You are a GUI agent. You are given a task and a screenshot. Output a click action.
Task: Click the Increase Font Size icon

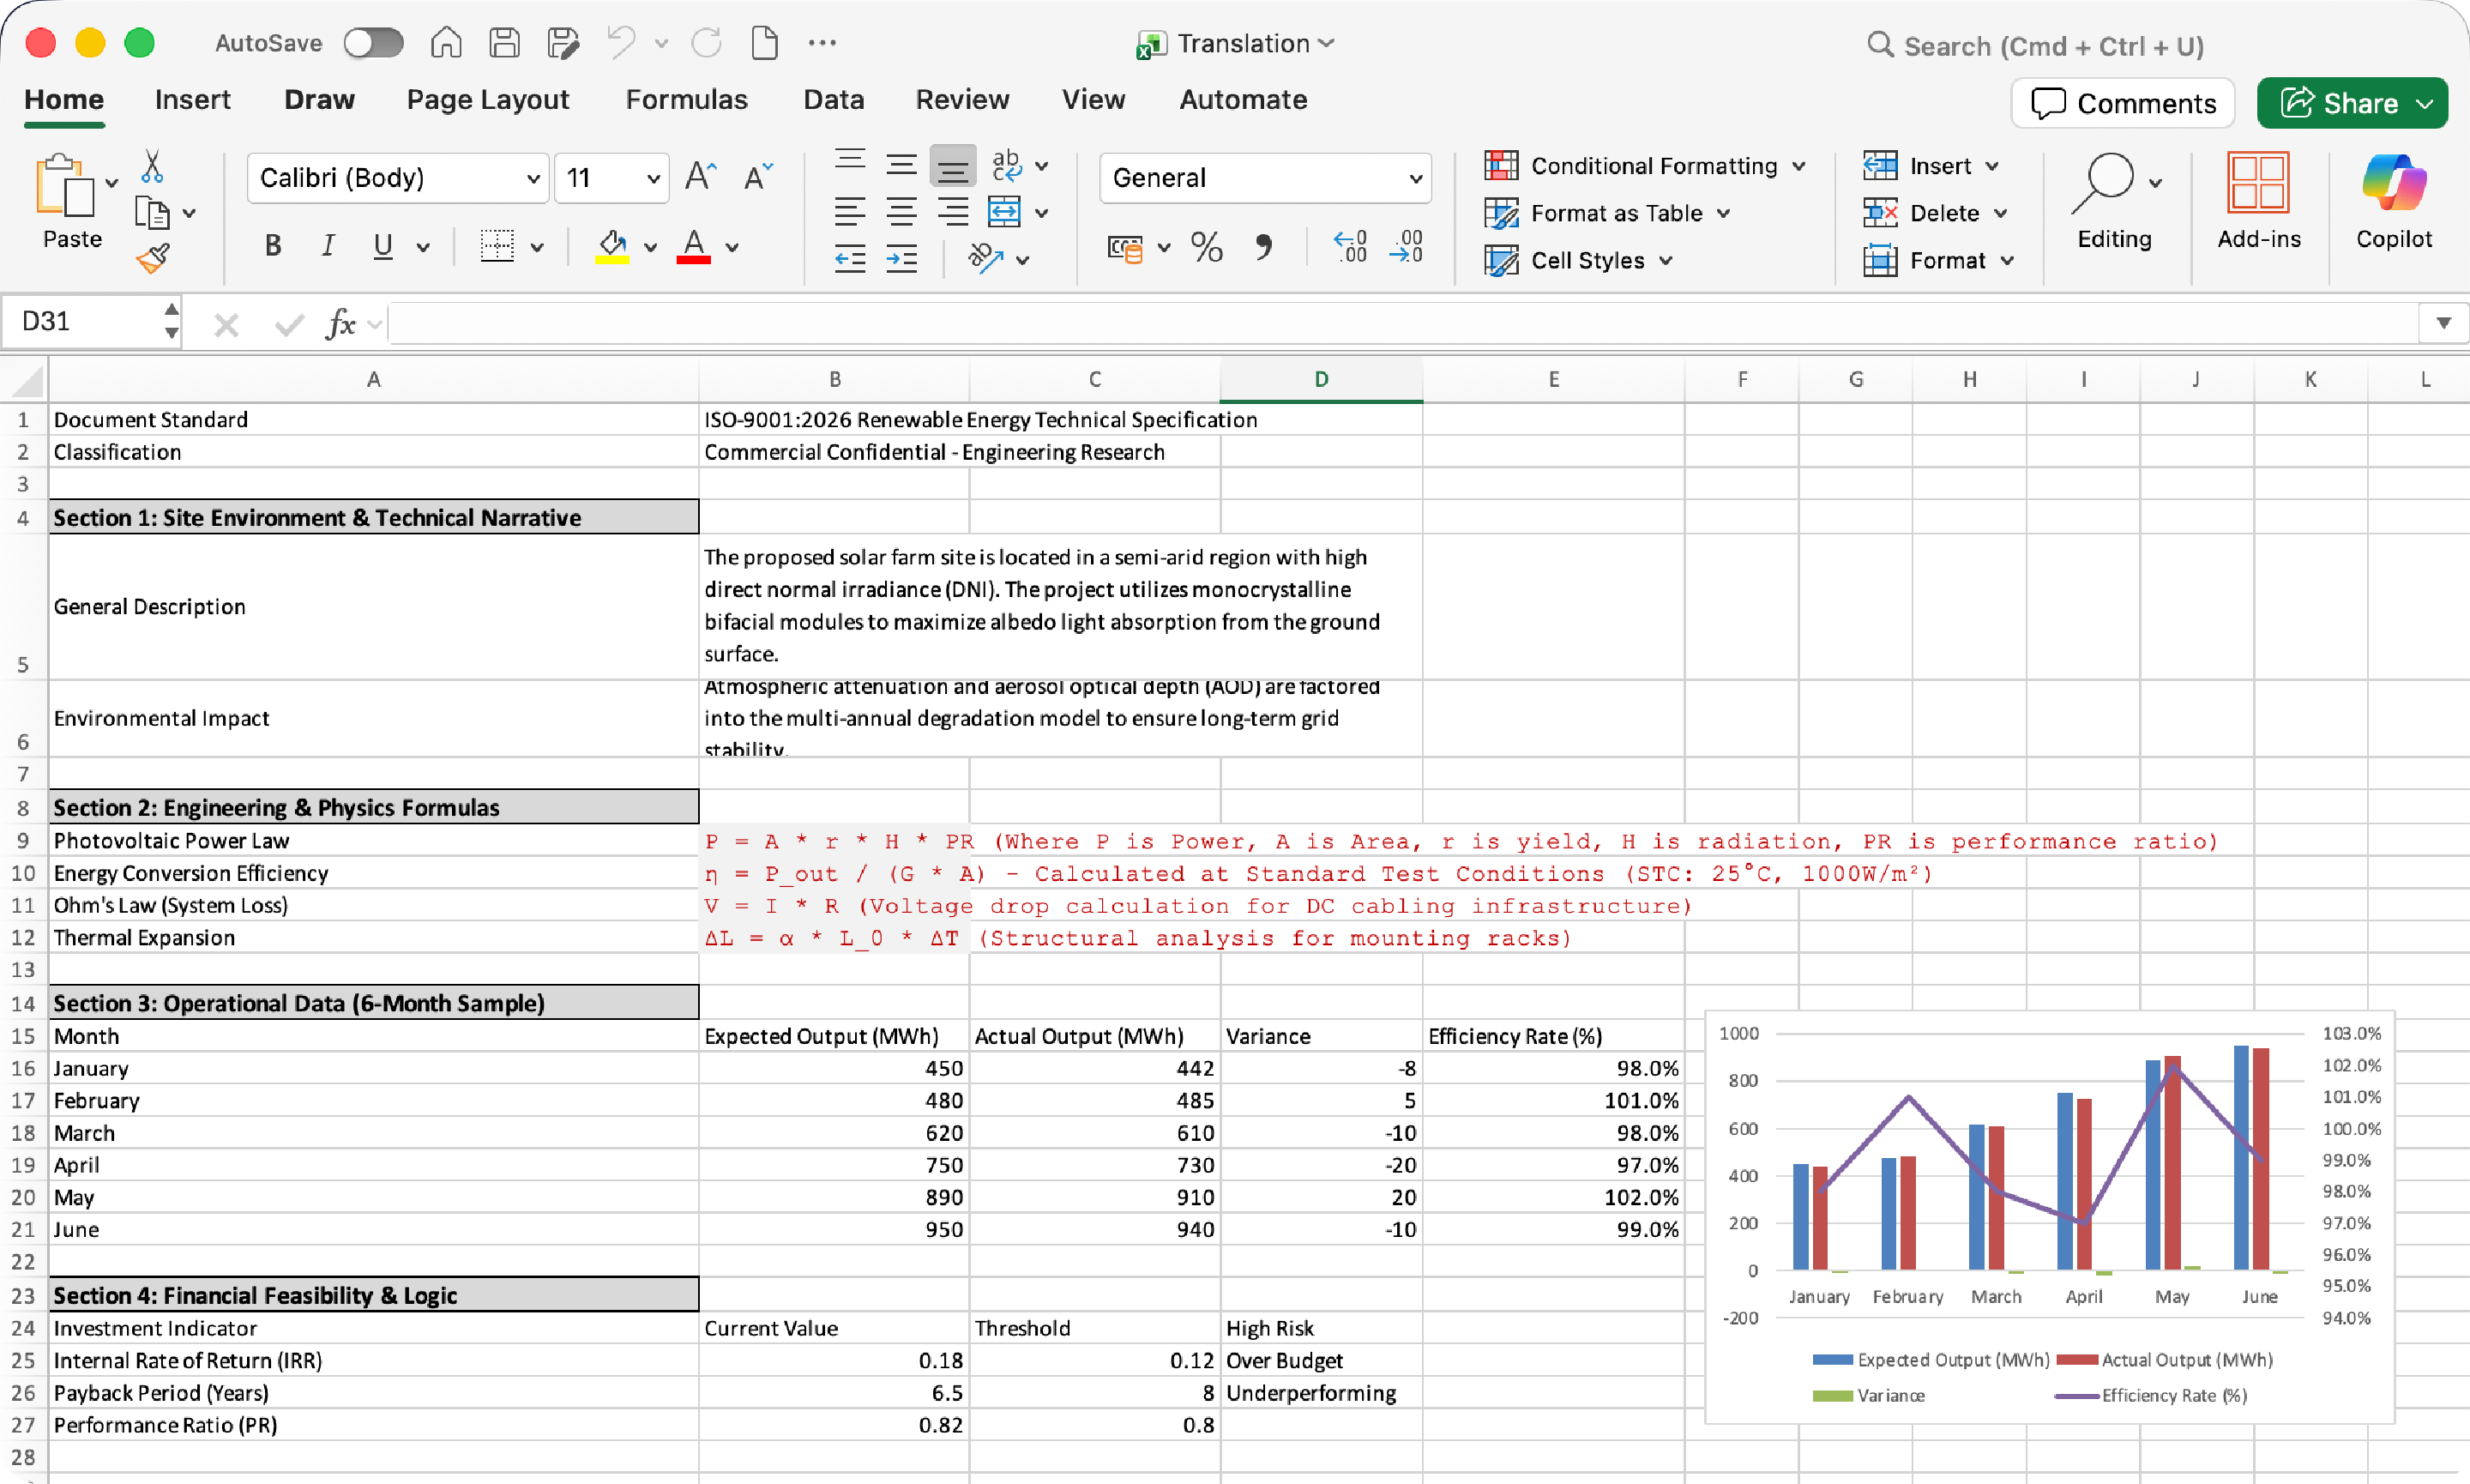tap(700, 177)
